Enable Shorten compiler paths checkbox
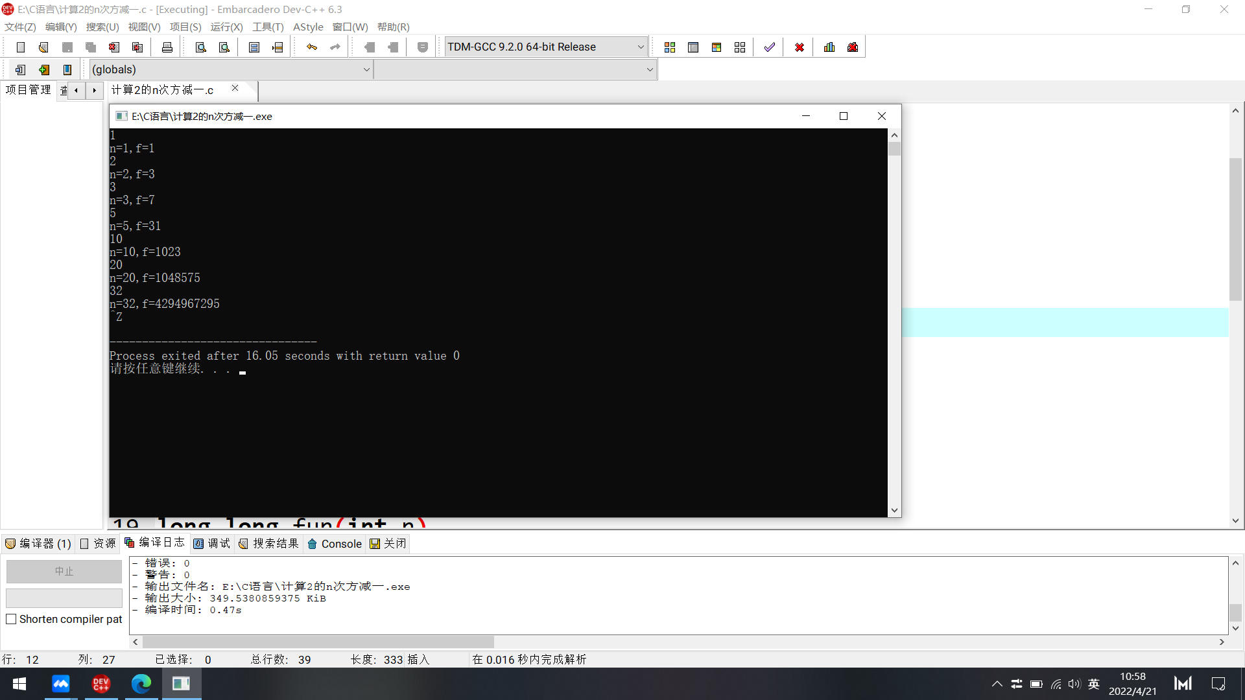Image resolution: width=1245 pixels, height=700 pixels. (11, 619)
